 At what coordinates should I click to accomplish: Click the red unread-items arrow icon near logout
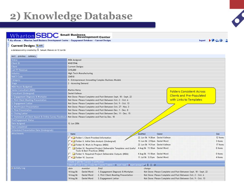[210, 40]
